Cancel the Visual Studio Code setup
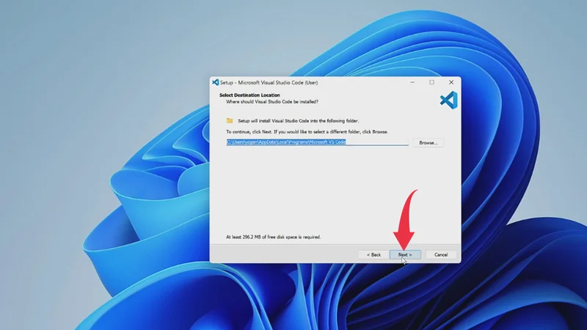This screenshot has height=330, width=587. [x=441, y=254]
